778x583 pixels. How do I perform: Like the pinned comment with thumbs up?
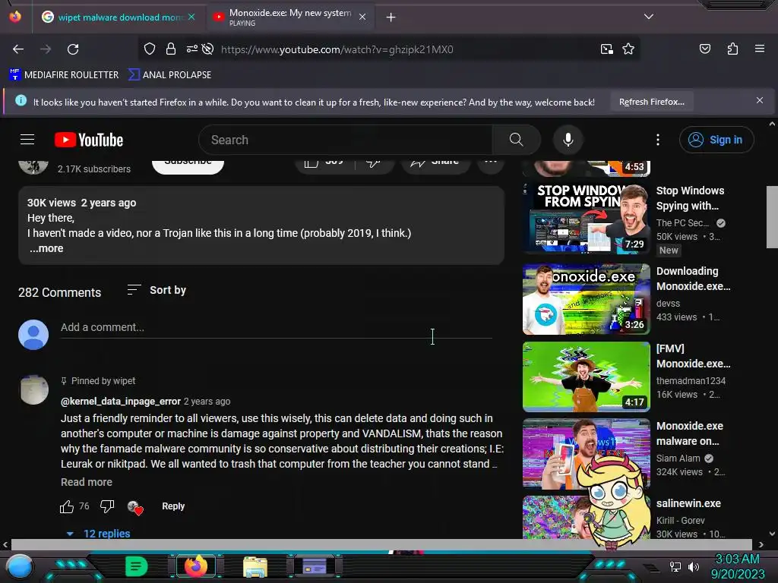click(x=67, y=506)
